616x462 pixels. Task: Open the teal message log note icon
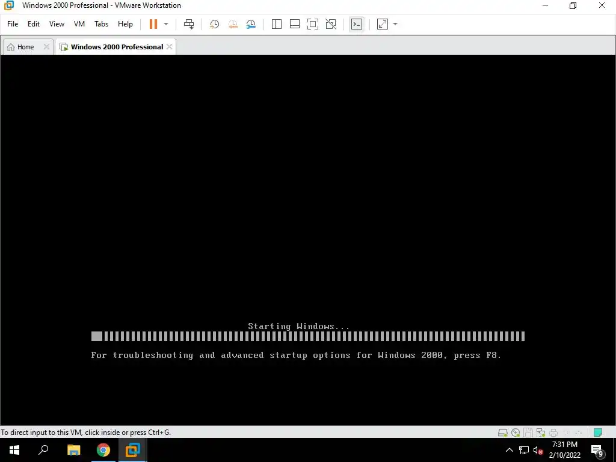click(x=598, y=433)
